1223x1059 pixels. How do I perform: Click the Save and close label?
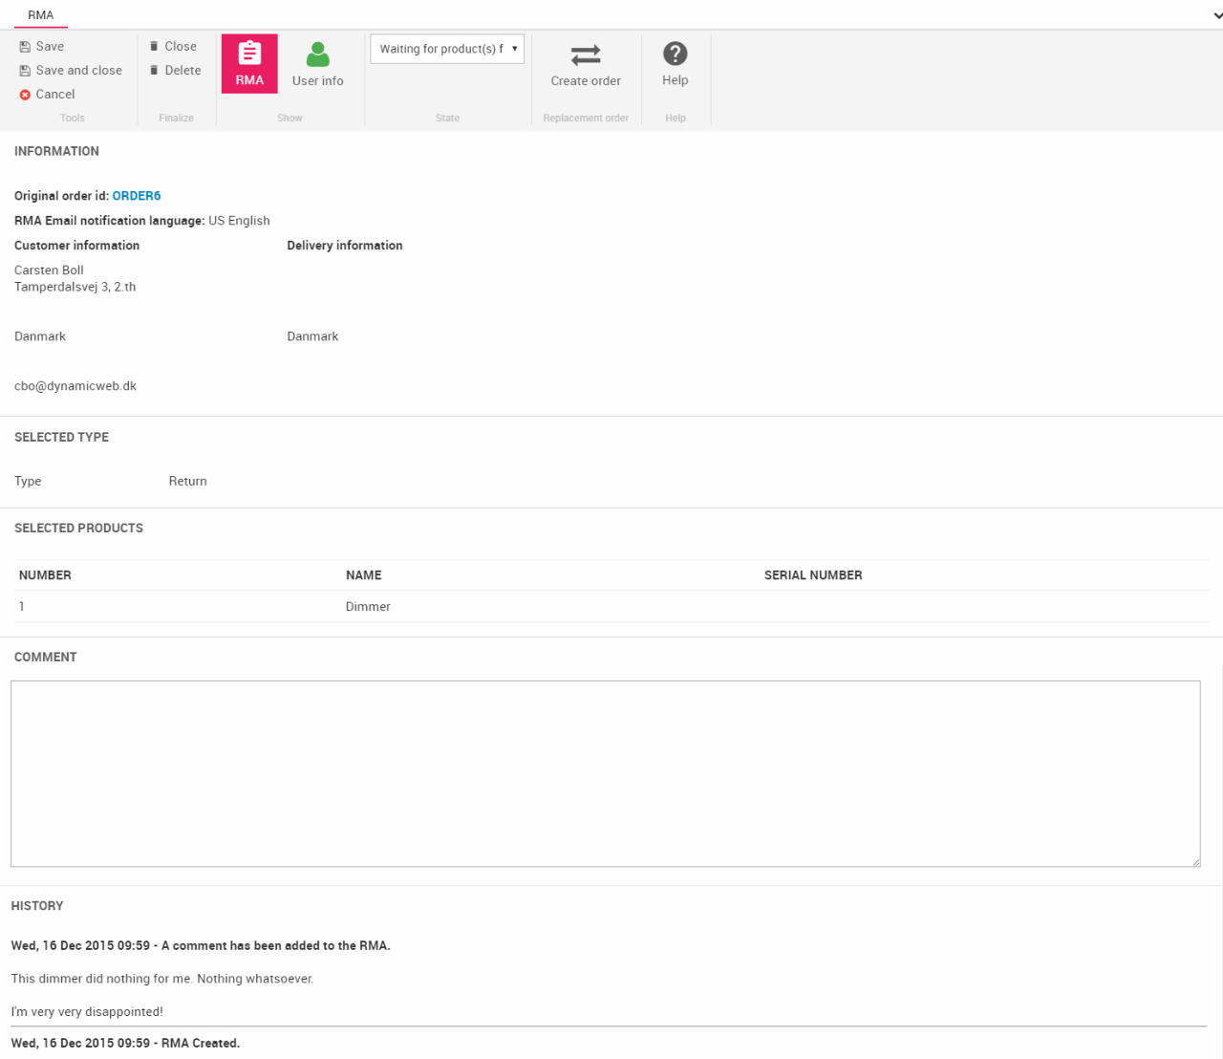79,71
